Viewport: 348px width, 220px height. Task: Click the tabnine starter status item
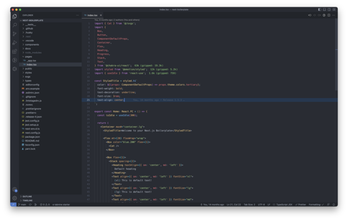click(61, 204)
